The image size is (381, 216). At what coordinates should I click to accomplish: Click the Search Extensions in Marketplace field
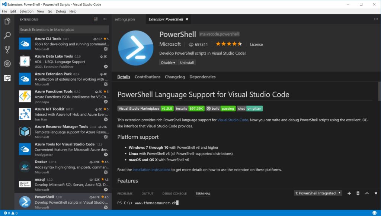tap(63, 29)
